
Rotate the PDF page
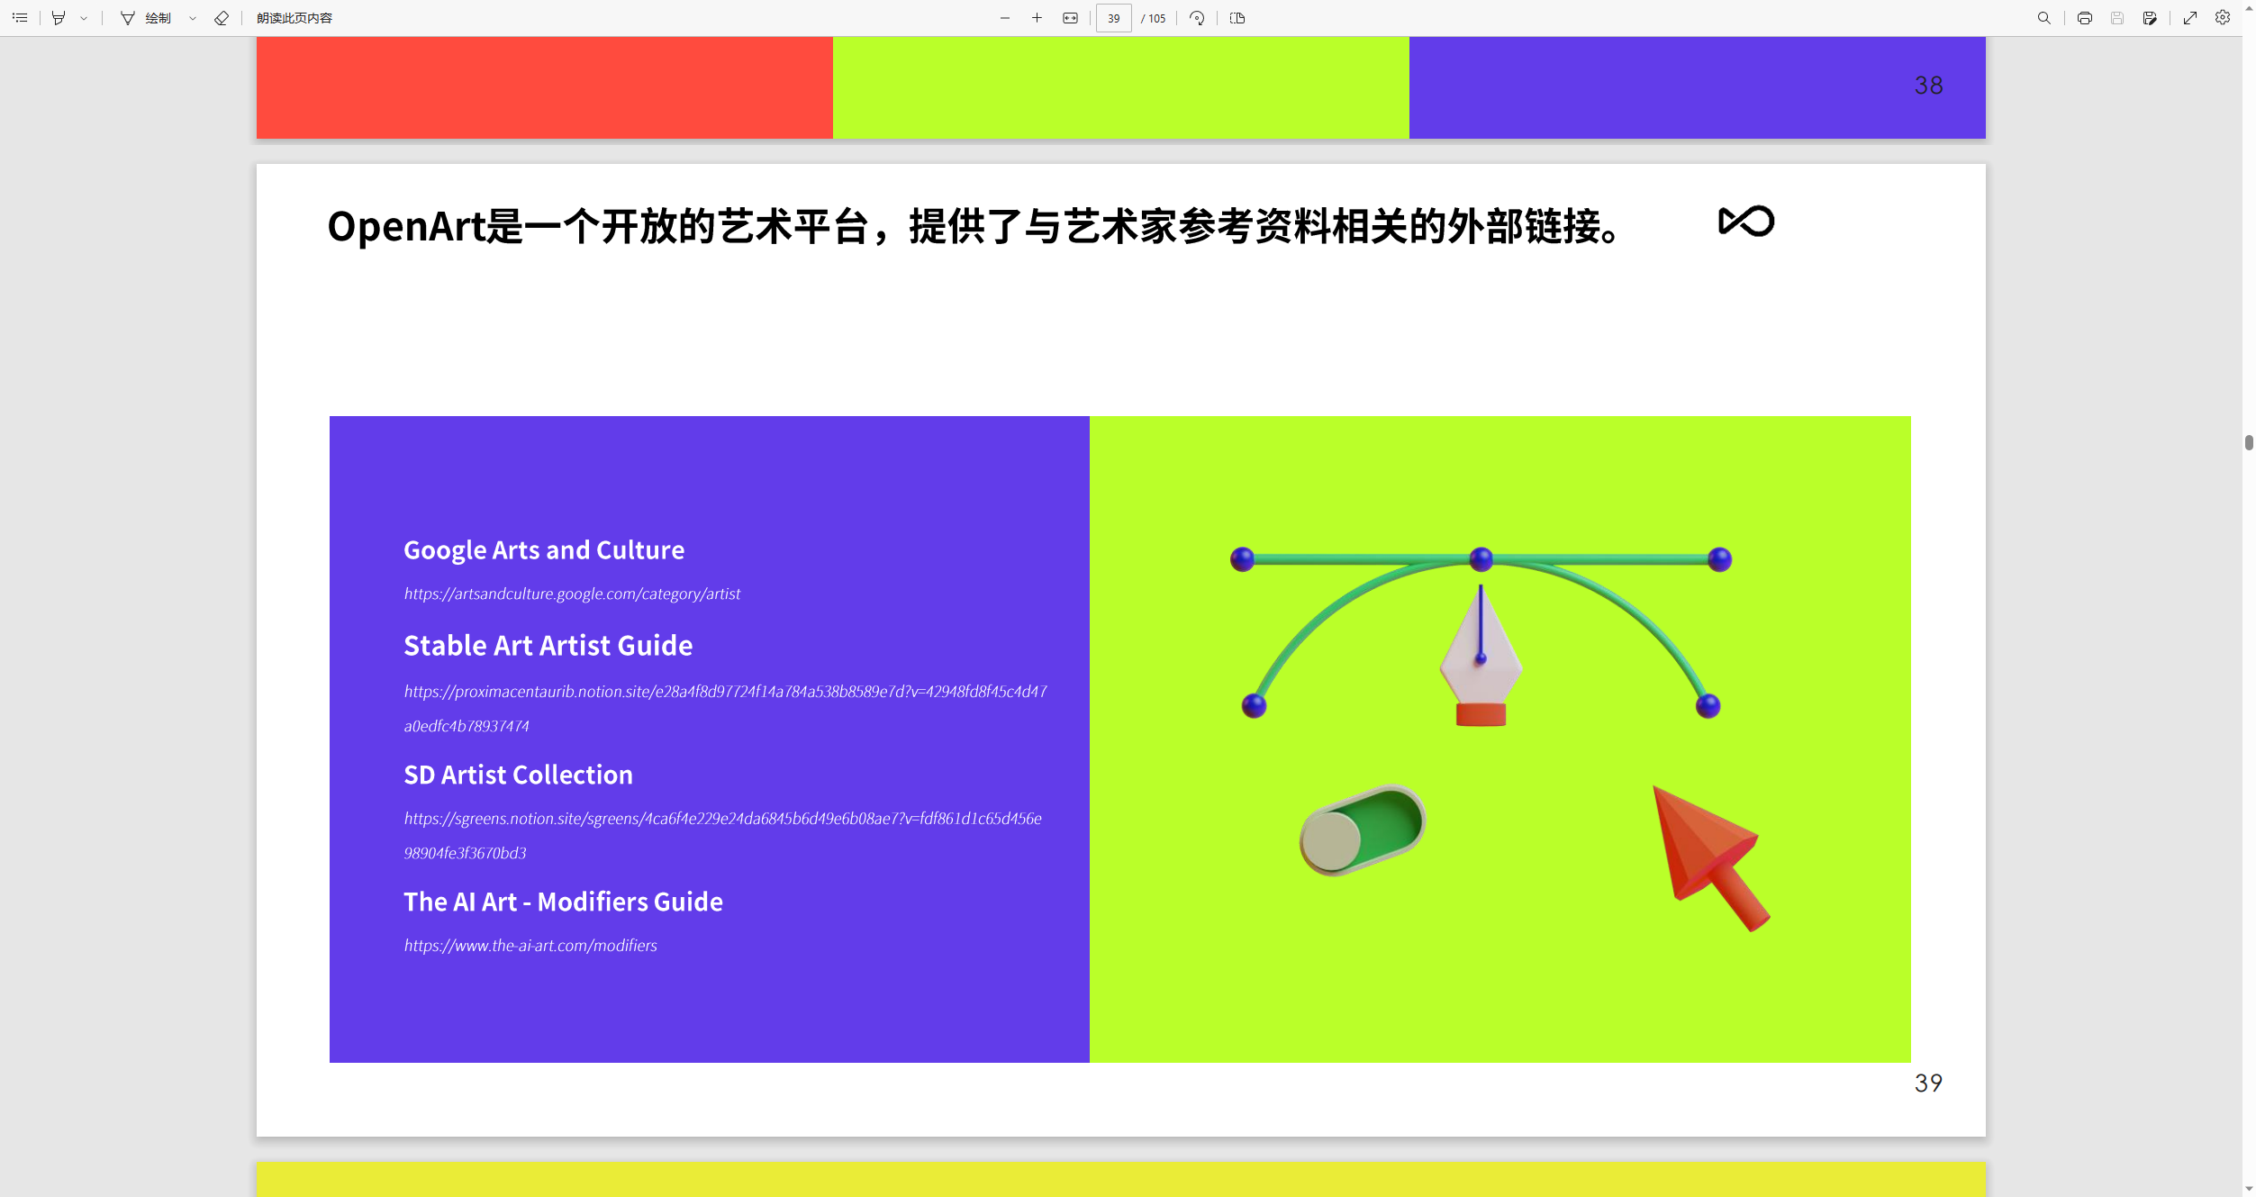[1197, 18]
